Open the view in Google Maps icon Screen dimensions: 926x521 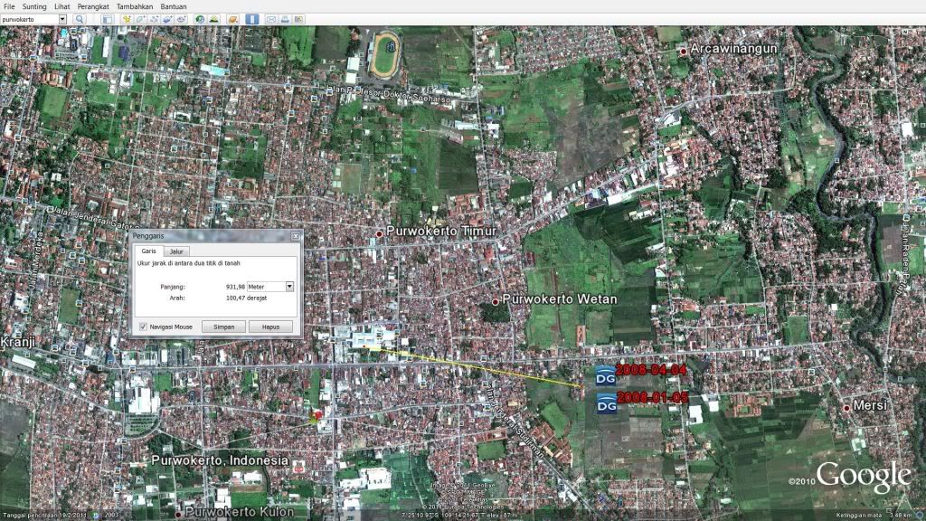click(298, 20)
